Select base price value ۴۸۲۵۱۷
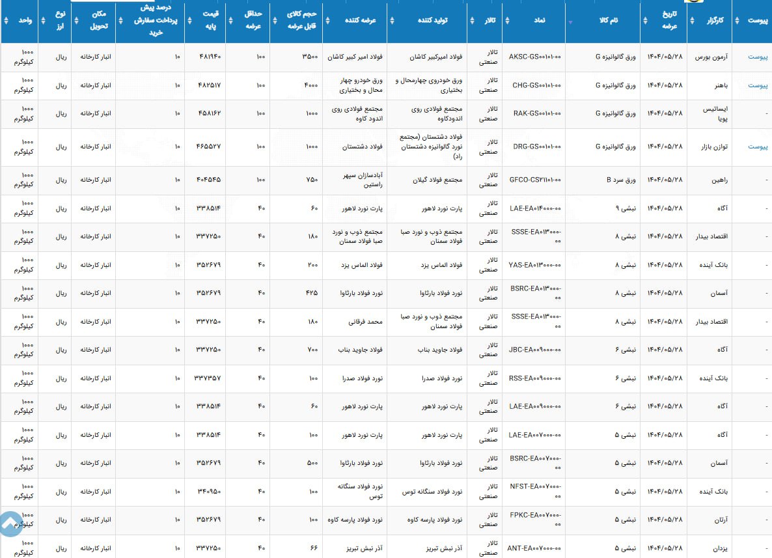This screenshot has width=772, height=558. point(210,86)
